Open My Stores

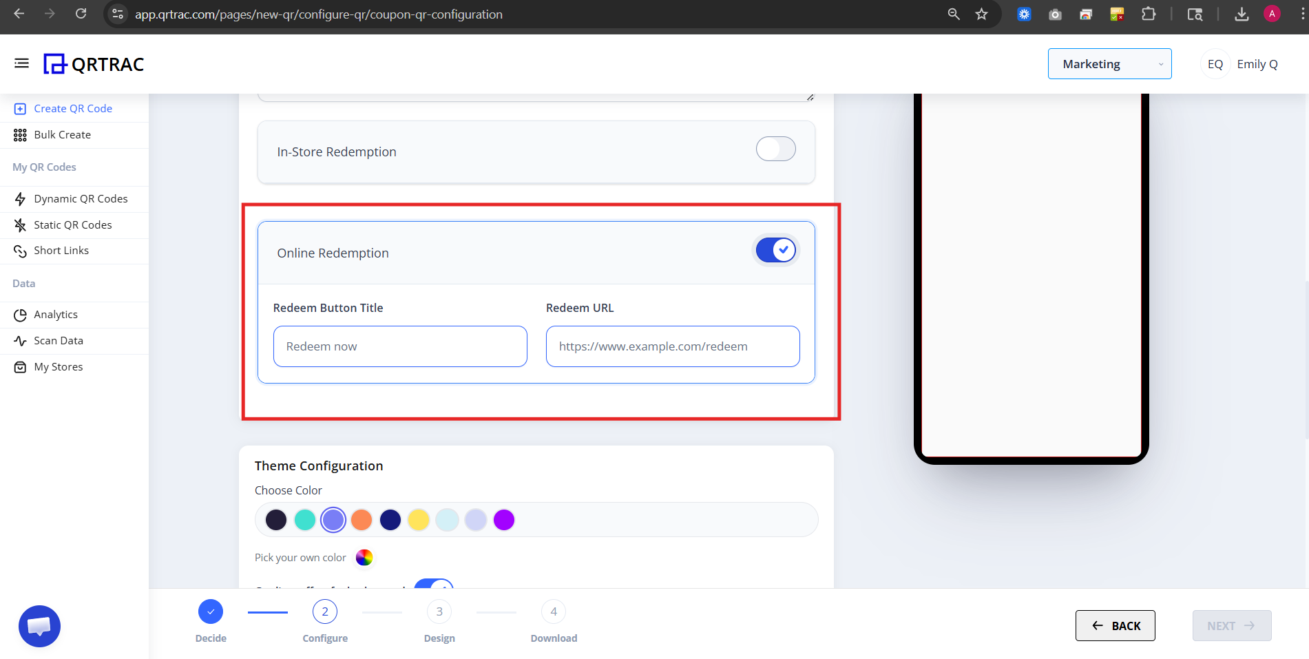tap(58, 366)
